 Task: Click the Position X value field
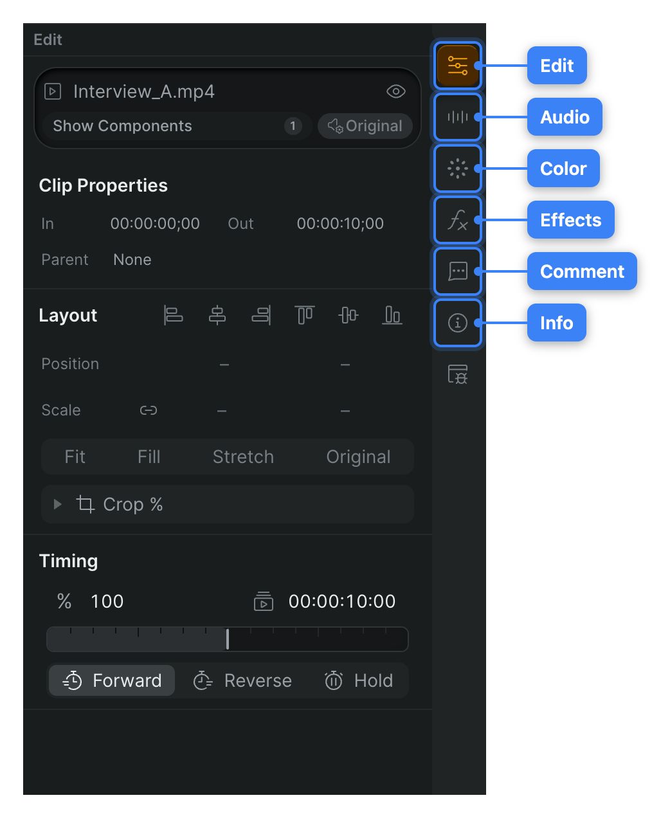(224, 364)
